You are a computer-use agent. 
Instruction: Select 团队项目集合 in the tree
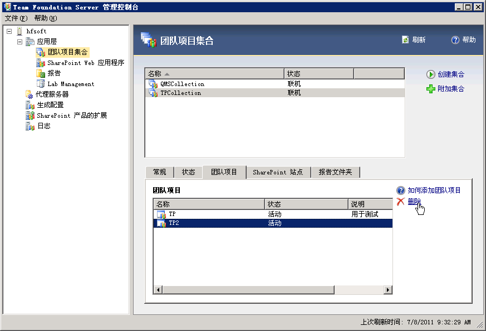click(67, 52)
